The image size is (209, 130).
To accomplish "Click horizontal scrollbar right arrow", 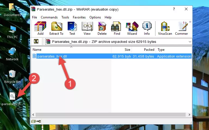I will click(189, 115).
